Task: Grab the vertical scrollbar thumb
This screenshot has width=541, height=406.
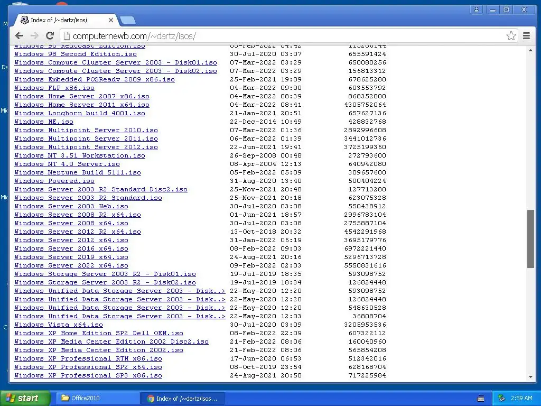Action: pos(530,238)
